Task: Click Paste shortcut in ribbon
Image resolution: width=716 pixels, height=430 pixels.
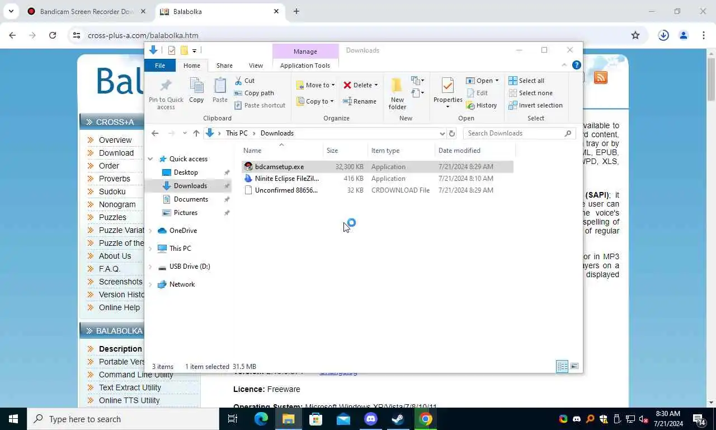Action: (x=260, y=105)
